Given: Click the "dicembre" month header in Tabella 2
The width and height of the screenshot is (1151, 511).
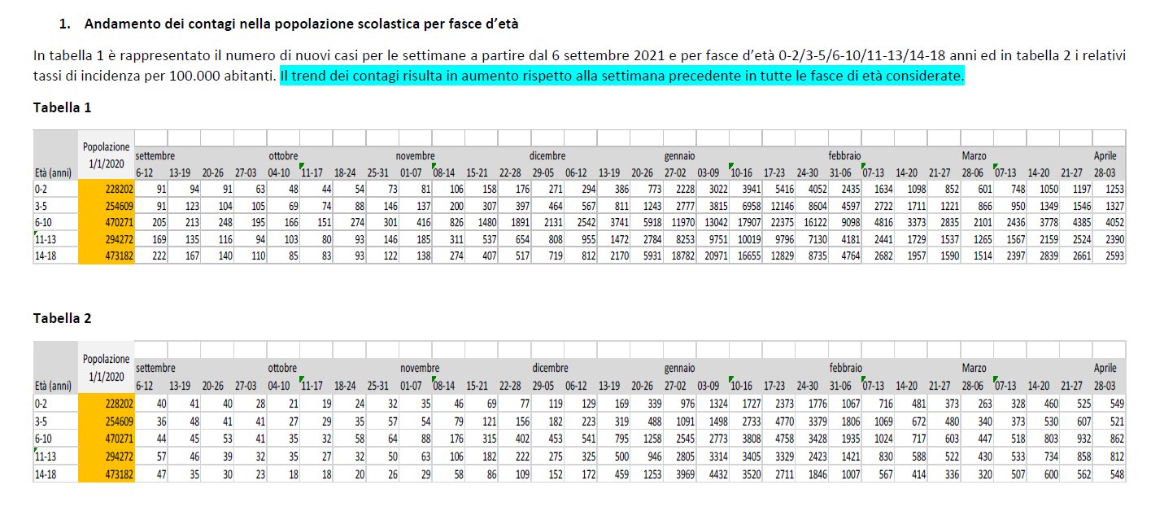Looking at the screenshot, I should click(x=550, y=368).
